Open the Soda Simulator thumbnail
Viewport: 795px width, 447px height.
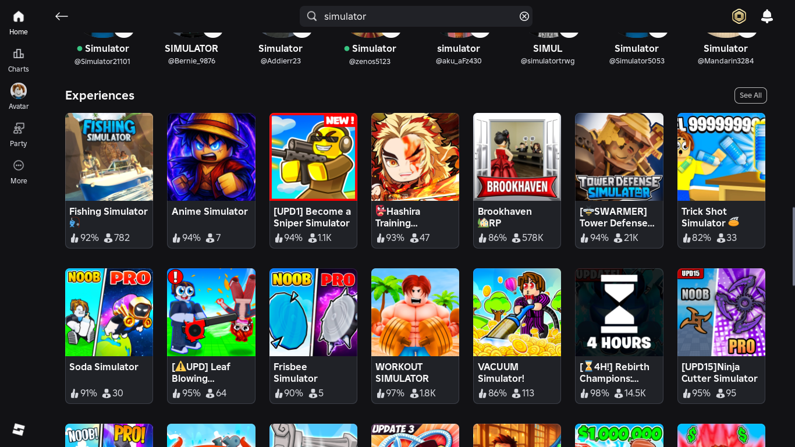pyautogui.click(x=109, y=313)
